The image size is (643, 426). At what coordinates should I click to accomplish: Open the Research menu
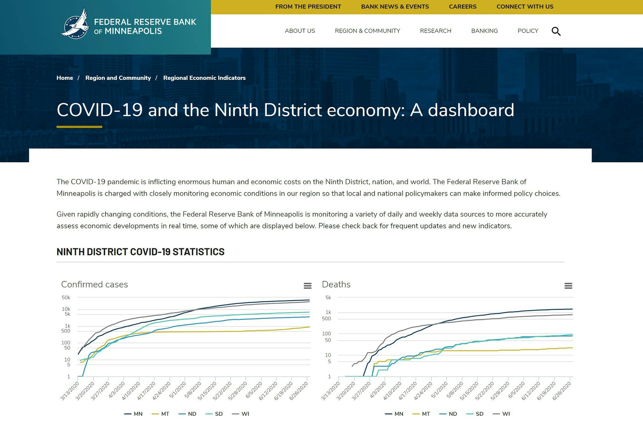[436, 31]
